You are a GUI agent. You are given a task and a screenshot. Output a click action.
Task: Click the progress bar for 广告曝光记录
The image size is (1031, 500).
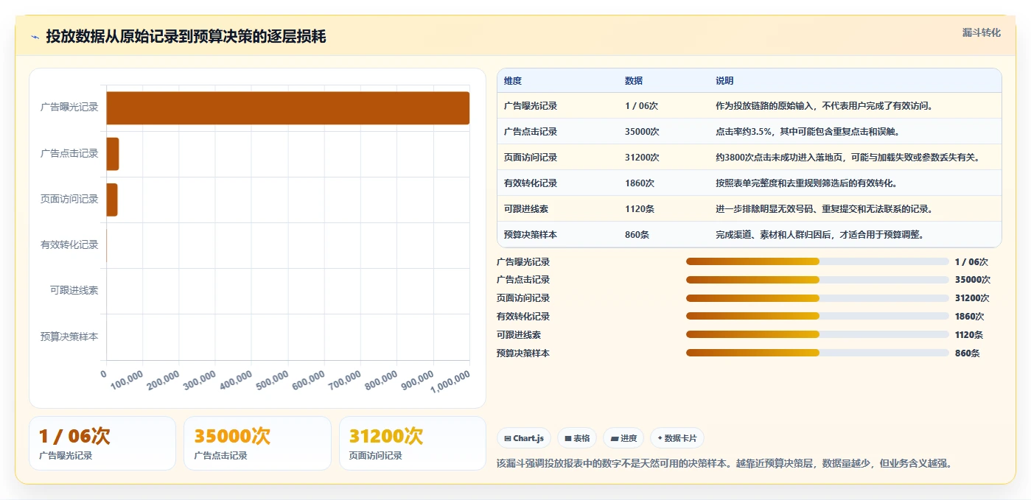[817, 261]
